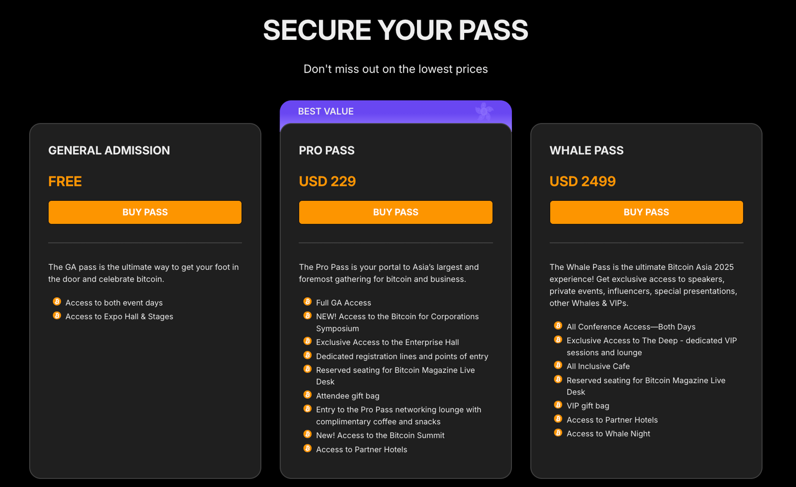This screenshot has height=487, width=796.
Task: Select the Best Value banner label
Action: (x=326, y=111)
